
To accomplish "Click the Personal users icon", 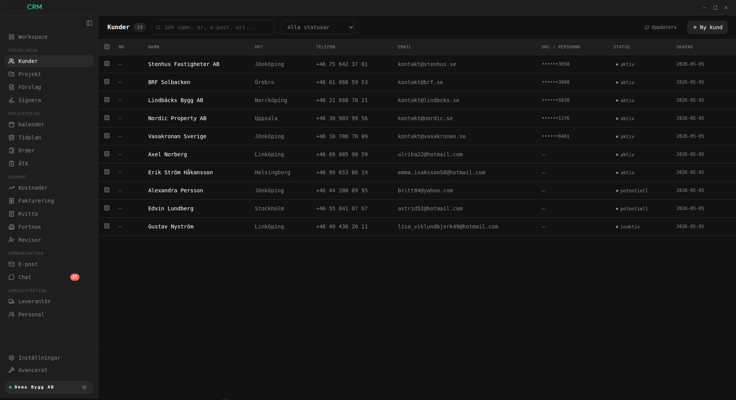I will [x=12, y=314].
